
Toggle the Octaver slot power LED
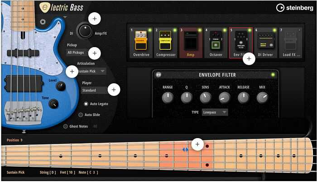click(x=225, y=30)
